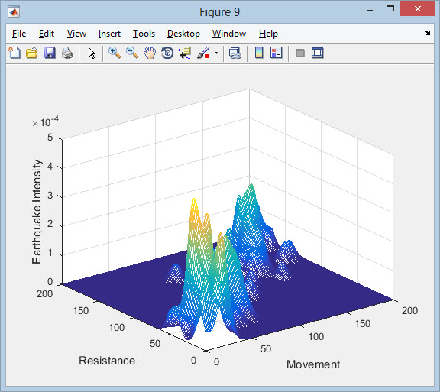Activate the Zoom In magnifier
Viewport: 440px width, 392px height.
pyautogui.click(x=115, y=53)
